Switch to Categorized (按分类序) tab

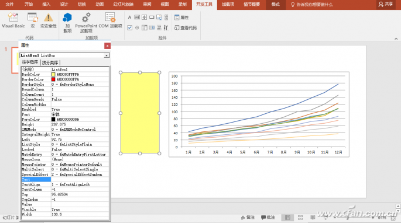click(x=50, y=62)
